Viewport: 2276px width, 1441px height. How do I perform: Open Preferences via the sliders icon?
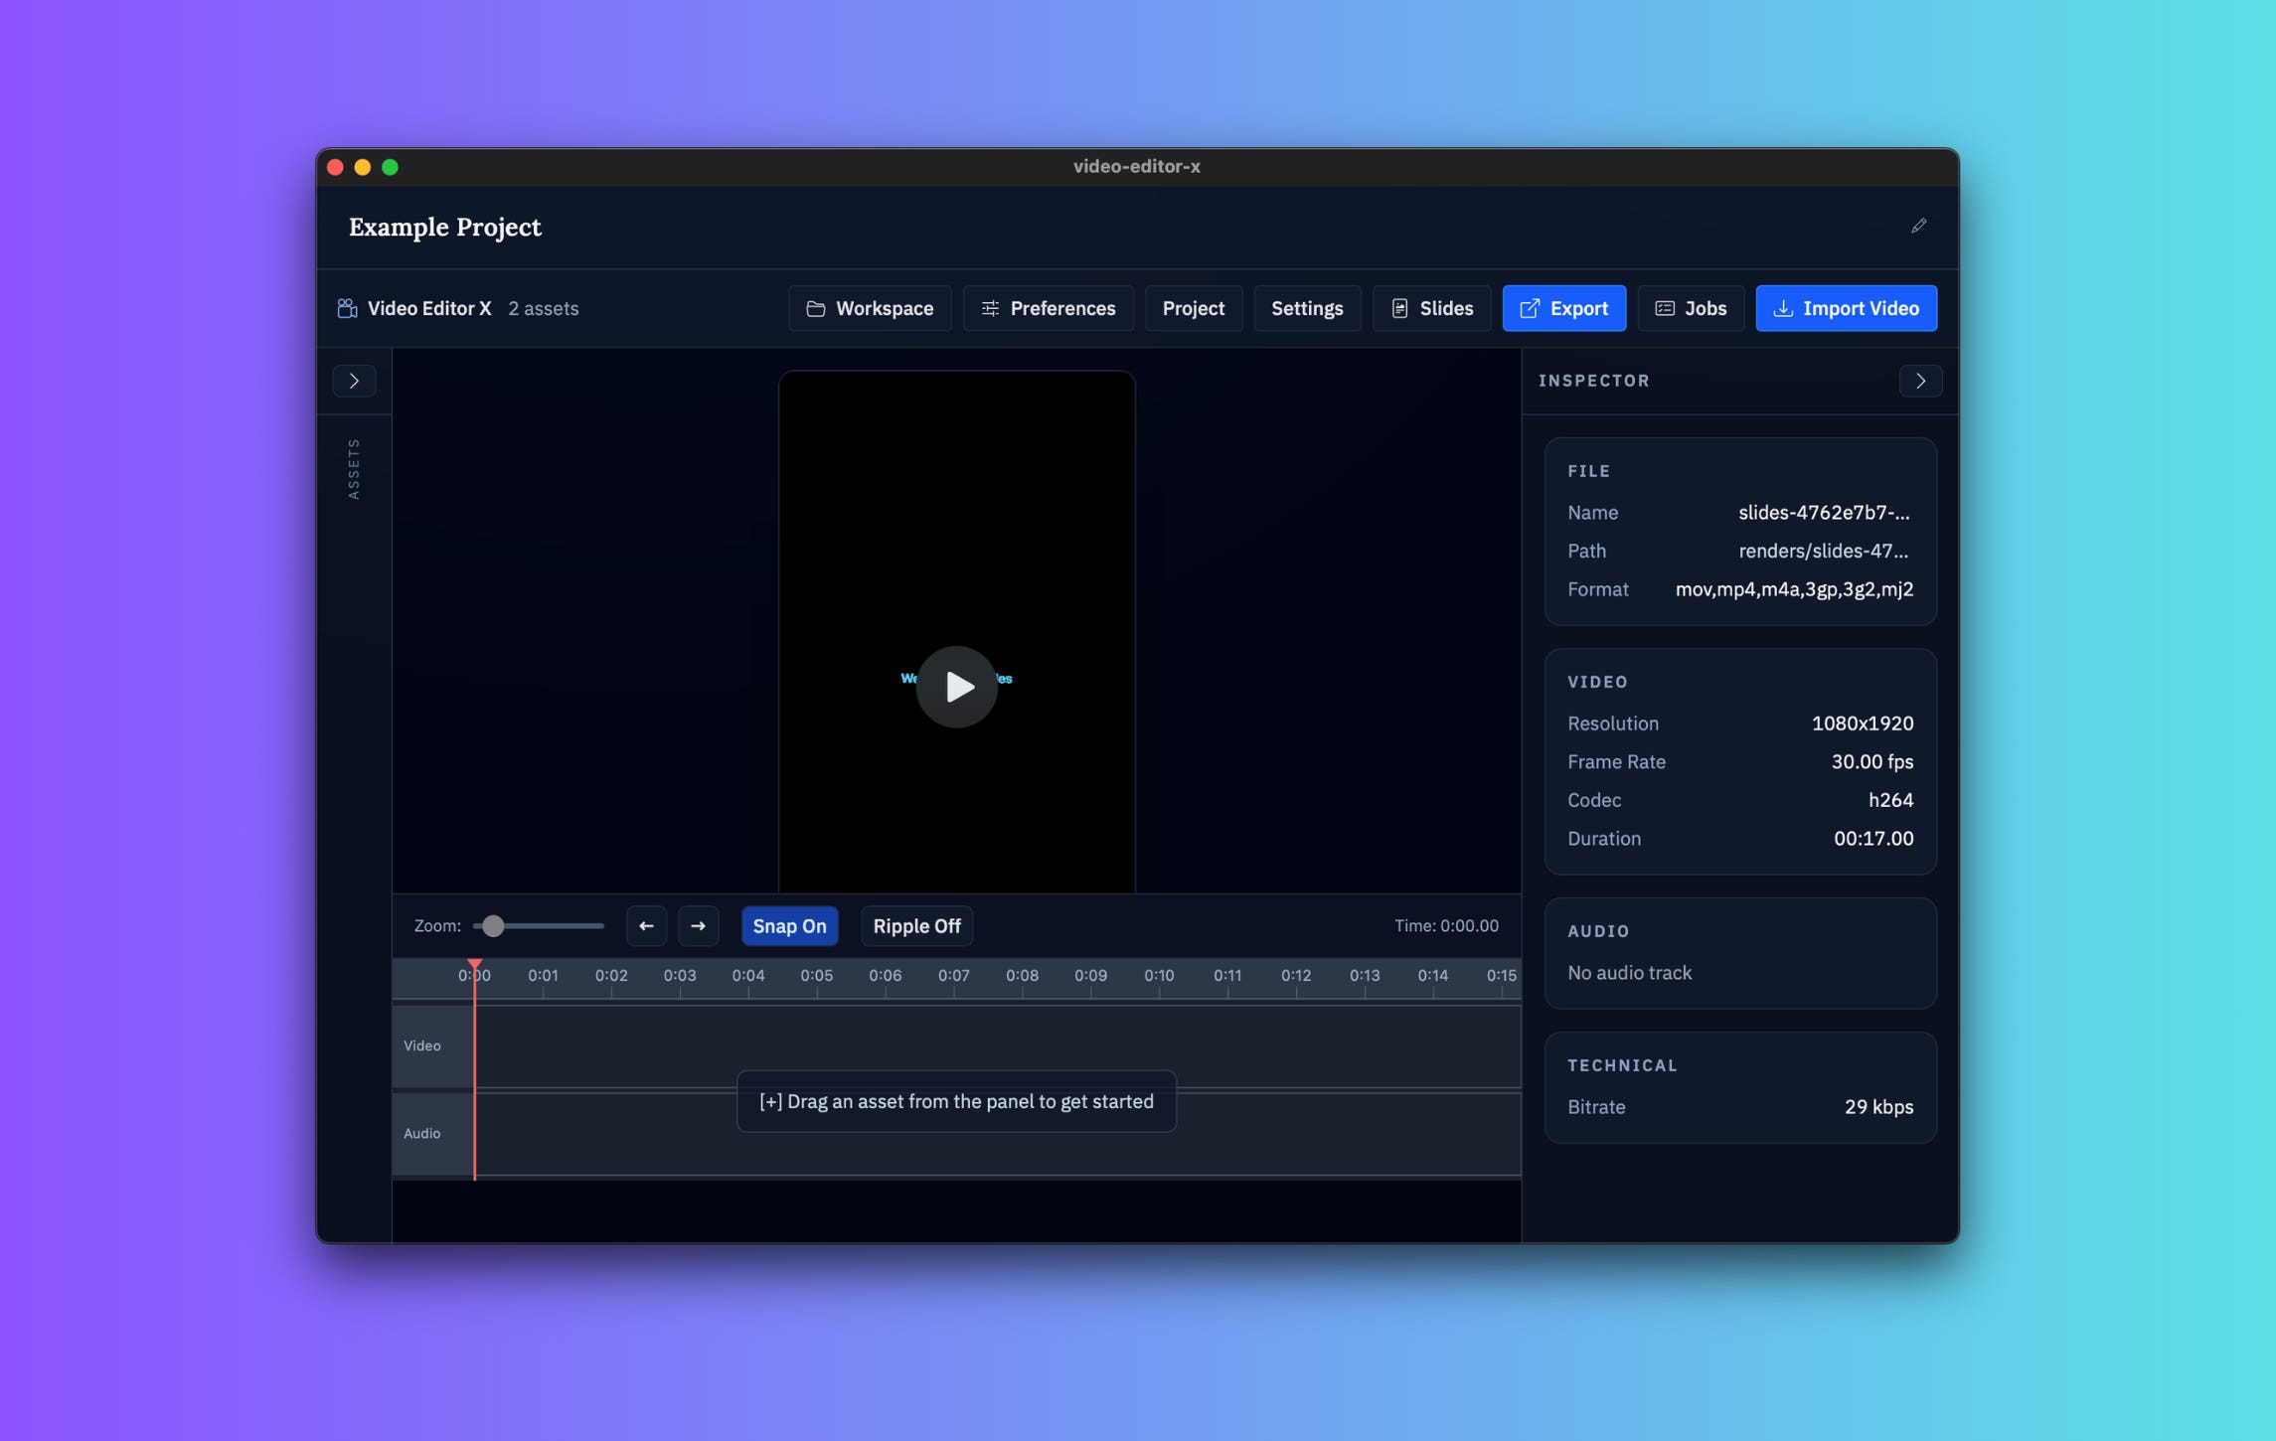(x=990, y=308)
